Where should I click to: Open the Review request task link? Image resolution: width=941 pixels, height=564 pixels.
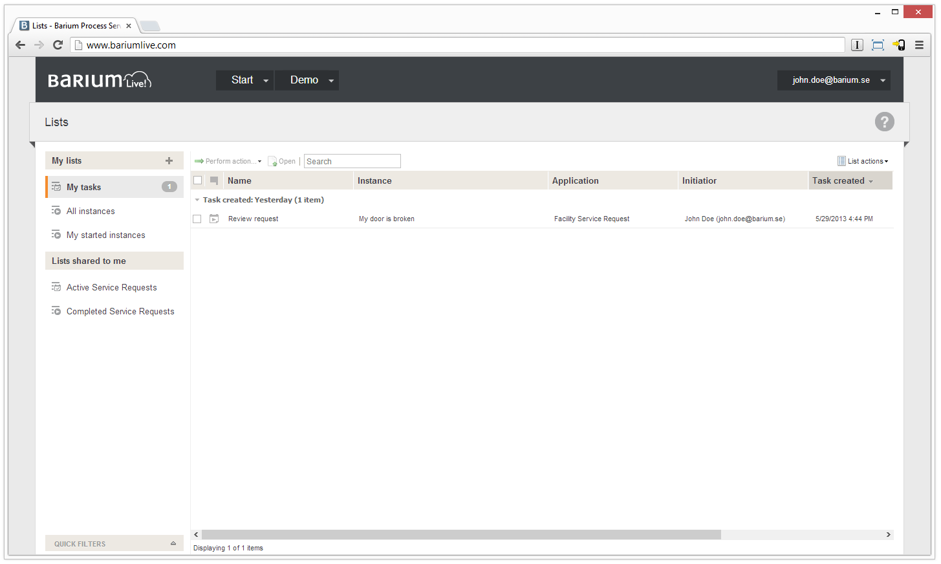tap(253, 219)
